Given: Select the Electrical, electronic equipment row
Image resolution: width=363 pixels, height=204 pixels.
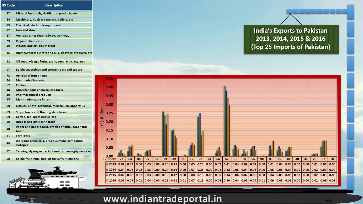Looking at the screenshot, I should (x=47, y=25).
